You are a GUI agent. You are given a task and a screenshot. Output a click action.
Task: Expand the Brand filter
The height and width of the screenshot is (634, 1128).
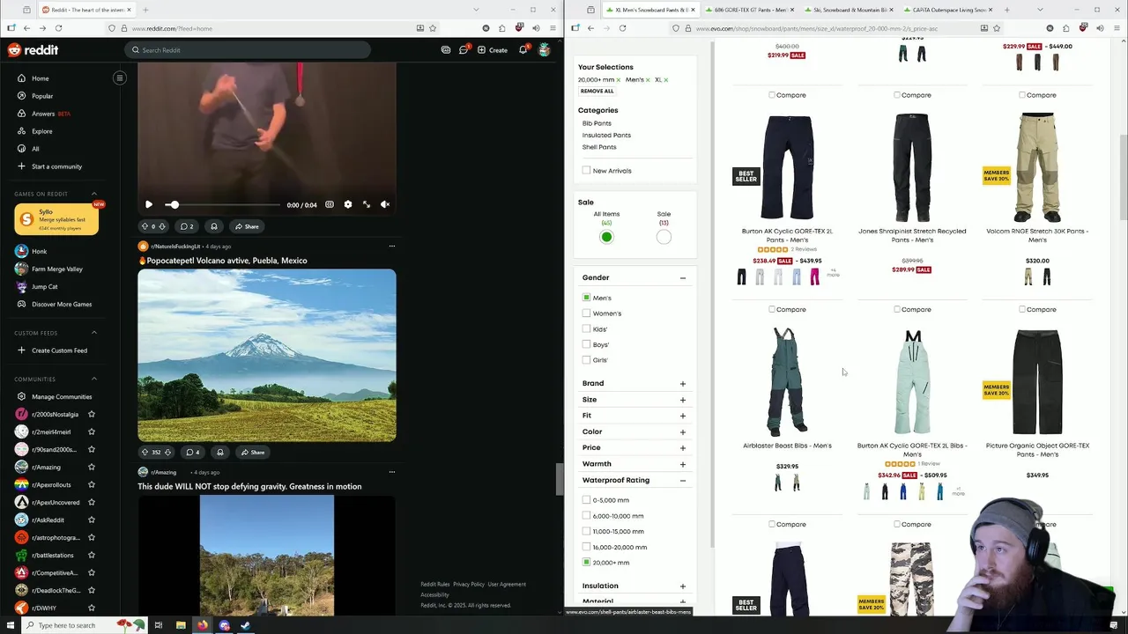(x=683, y=384)
